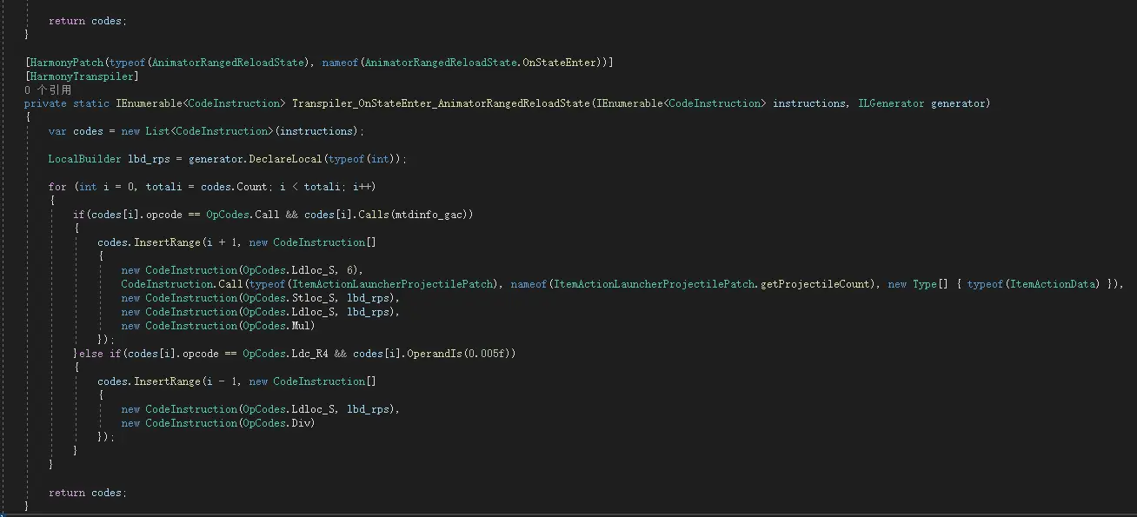The height and width of the screenshot is (517, 1137).
Task: Click the 'var' keyword declaring codes
Action: point(57,131)
